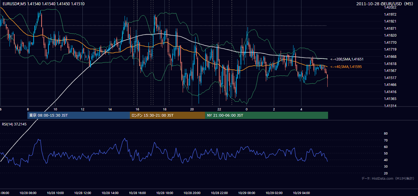
Task: Select the ロンドン 15:30-21:00 JST session bar
Action: tap(167, 115)
